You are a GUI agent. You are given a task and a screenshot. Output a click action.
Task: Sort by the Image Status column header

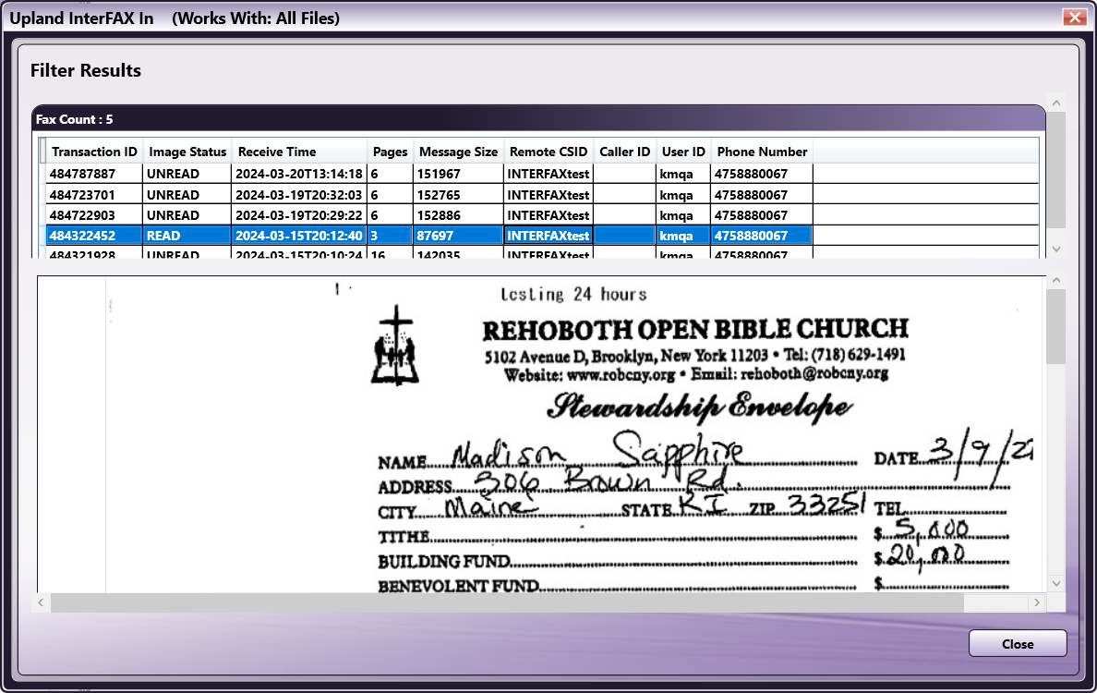point(187,152)
